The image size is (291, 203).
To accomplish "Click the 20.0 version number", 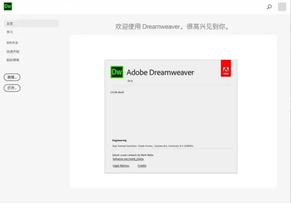I will pos(130,81).
